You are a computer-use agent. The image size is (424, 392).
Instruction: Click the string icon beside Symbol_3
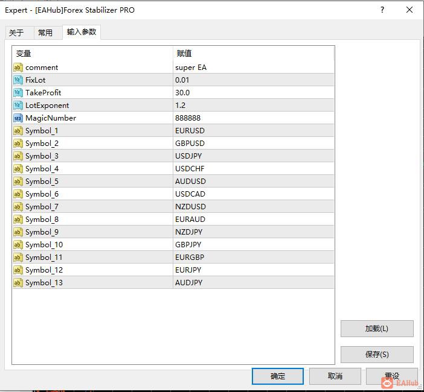(x=18, y=156)
